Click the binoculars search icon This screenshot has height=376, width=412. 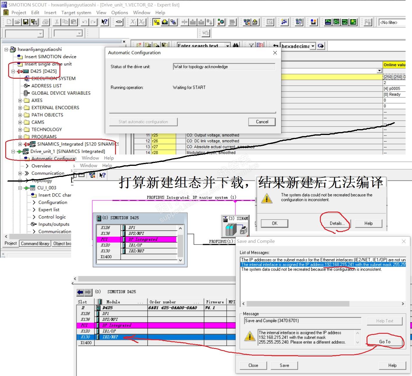(x=236, y=45)
